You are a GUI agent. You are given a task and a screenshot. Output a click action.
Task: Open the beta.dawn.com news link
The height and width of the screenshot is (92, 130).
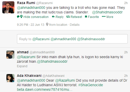point(45,89)
